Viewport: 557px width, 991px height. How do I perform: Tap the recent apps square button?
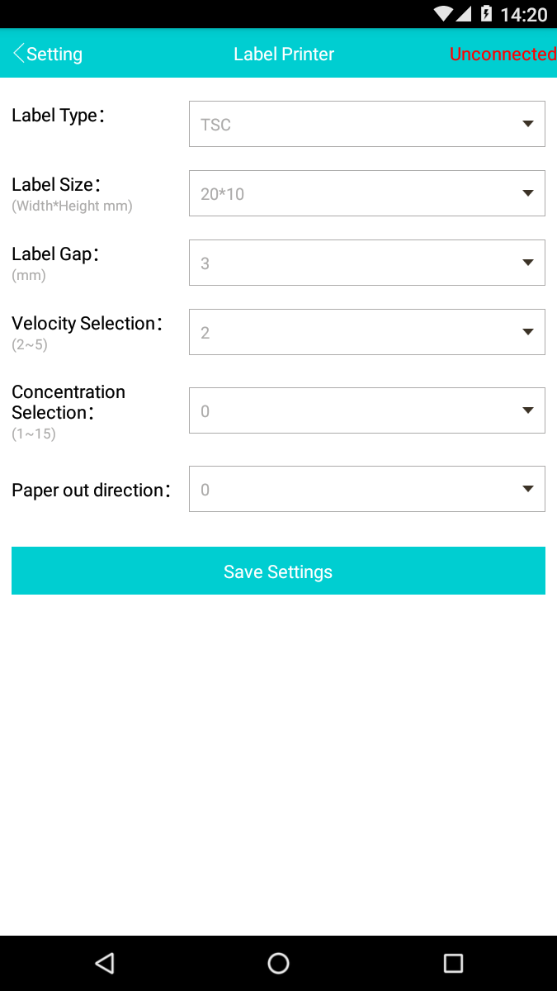[453, 963]
